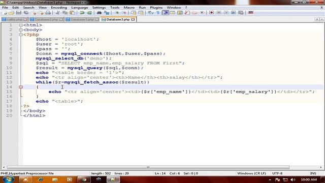Open the Encoding menu
The image size is (325, 183).
[x=59, y=8]
